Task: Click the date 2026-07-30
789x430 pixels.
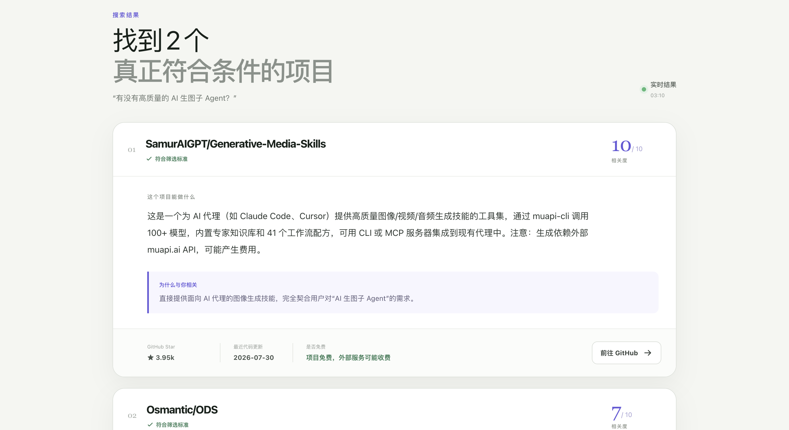Action: [x=254, y=357]
